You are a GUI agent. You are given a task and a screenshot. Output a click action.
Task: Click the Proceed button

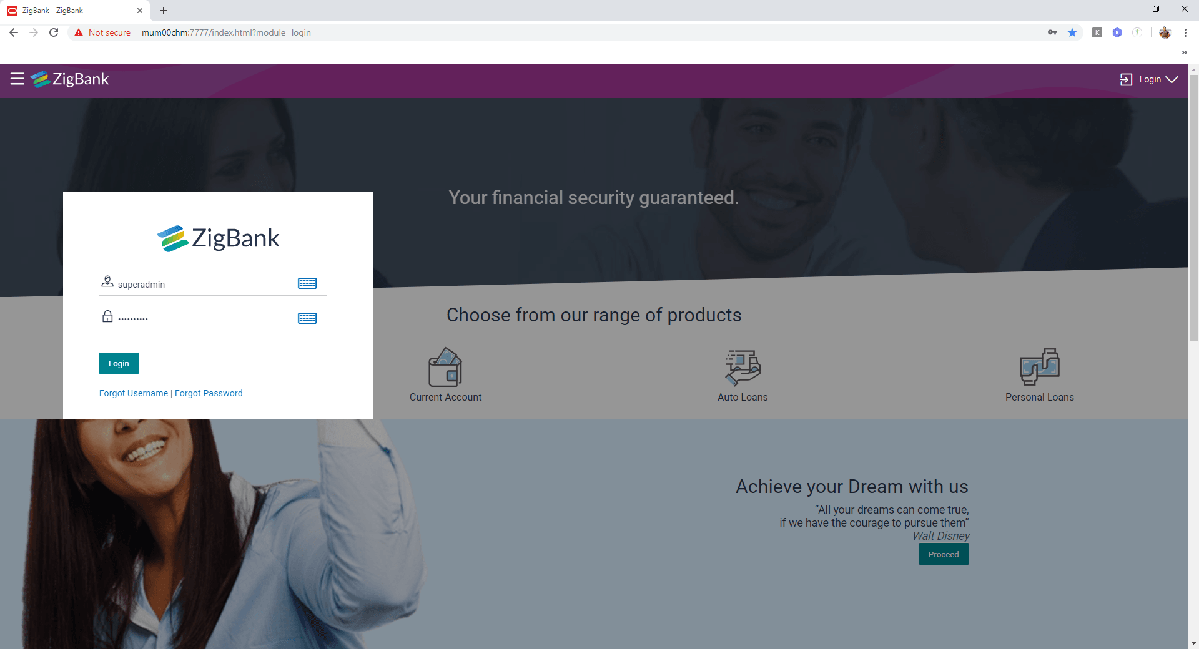[944, 554]
